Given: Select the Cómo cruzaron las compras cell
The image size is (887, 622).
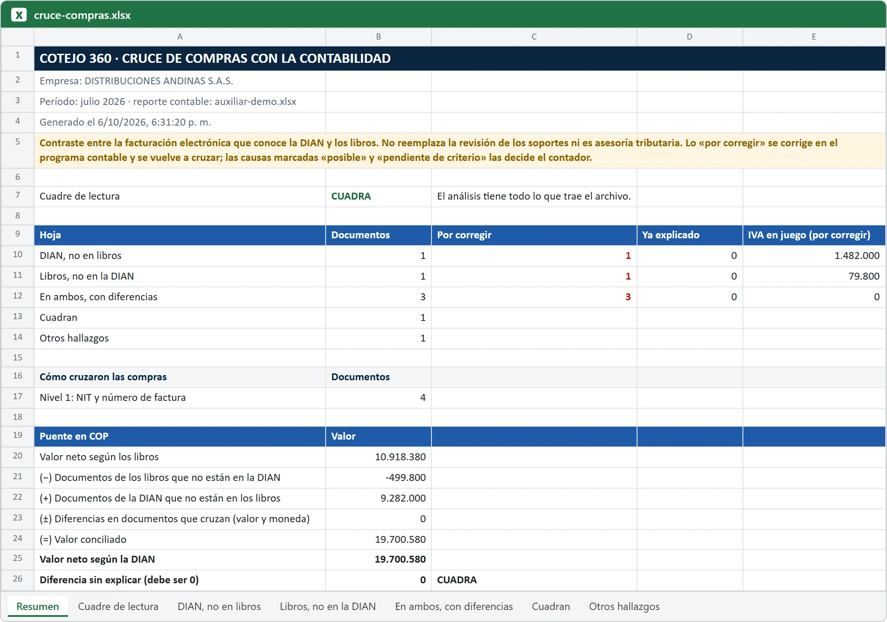Looking at the screenshot, I should coord(180,377).
